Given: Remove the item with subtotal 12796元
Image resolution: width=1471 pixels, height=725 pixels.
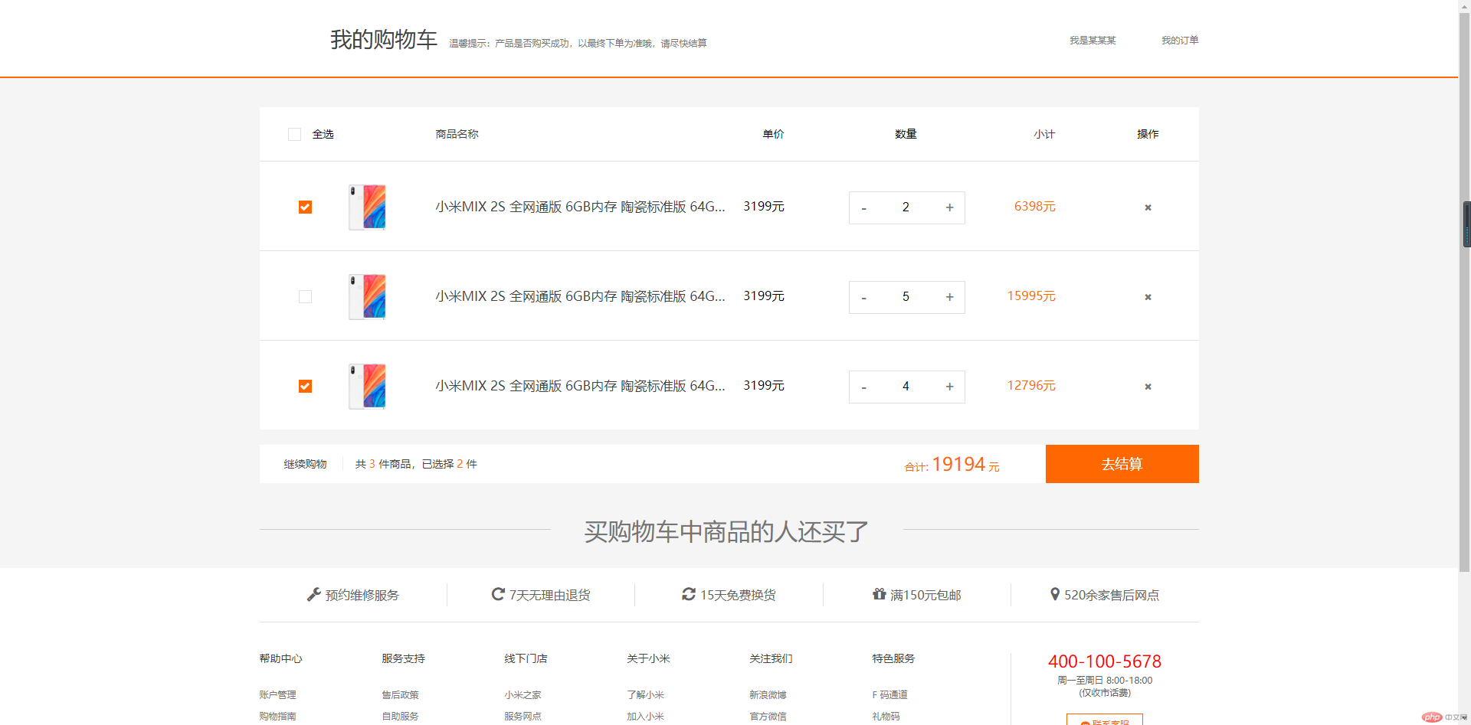Looking at the screenshot, I should click(1148, 387).
